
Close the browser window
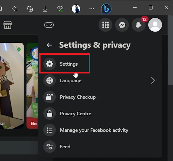point(166,8)
